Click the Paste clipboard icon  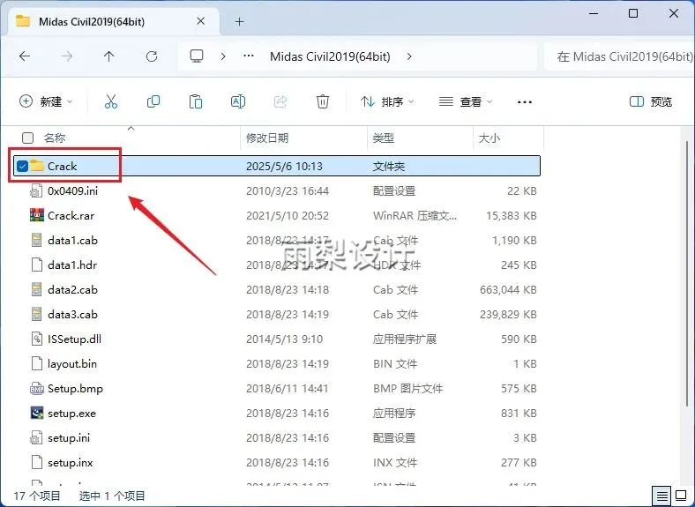point(196,102)
